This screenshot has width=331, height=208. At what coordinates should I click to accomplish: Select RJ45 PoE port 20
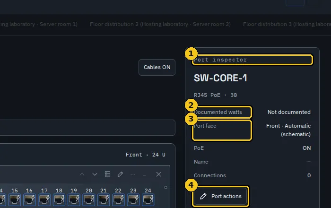pyautogui.click(x=89, y=199)
